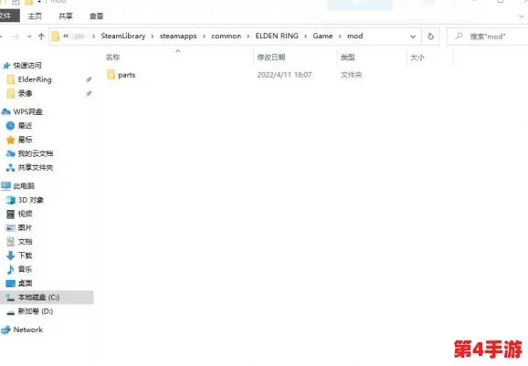Viewport: 528px width, 366px height.
Task: Select mod in the breadcrumb path
Action: [355, 36]
